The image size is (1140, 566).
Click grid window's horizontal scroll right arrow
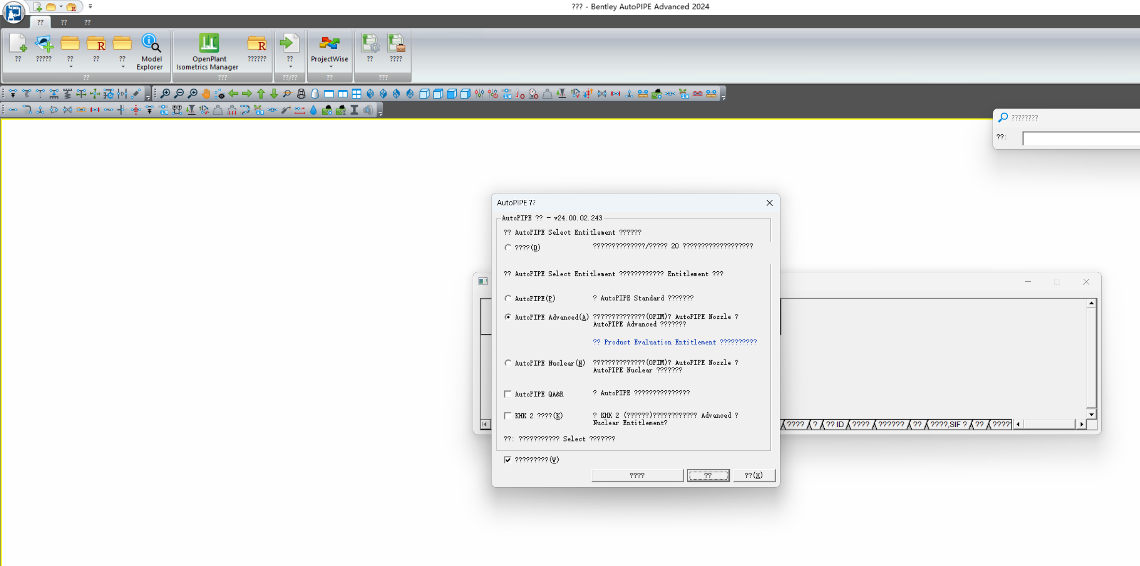1081,425
